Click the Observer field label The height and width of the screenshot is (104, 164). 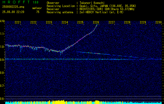[x=53, y=3]
